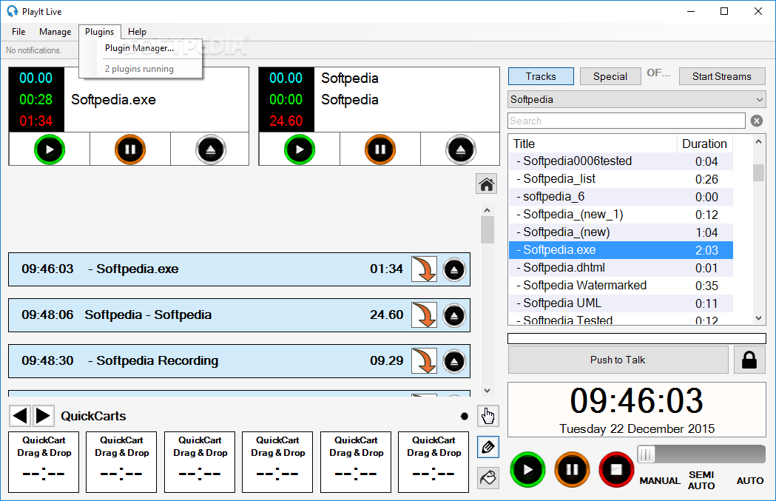Click the pencil edit QuickCarts icon

[488, 447]
